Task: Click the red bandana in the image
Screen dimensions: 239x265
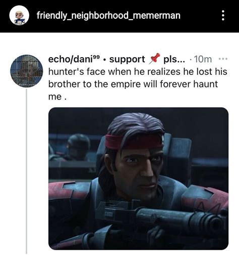Action: [134, 142]
